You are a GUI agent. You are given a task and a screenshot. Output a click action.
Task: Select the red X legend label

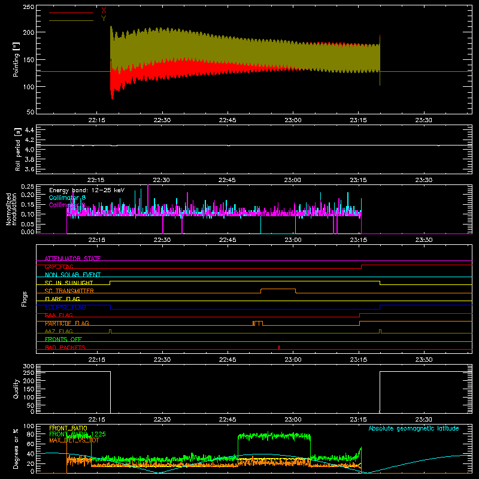(x=104, y=11)
